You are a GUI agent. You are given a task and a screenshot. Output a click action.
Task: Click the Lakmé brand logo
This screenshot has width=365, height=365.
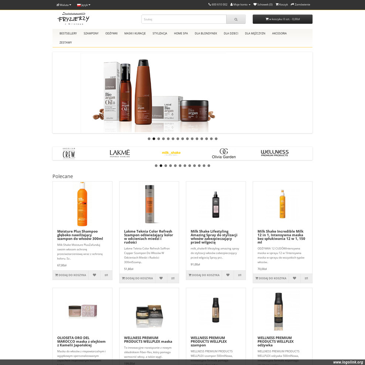click(120, 153)
